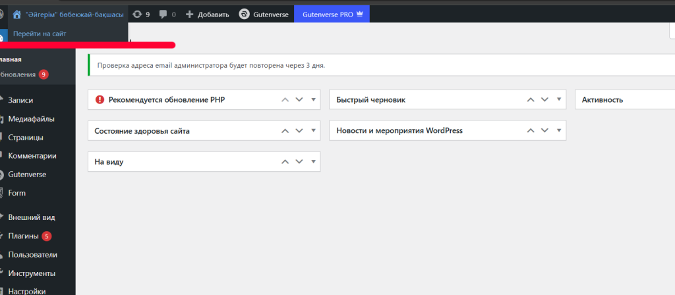Expand Новости и мероприятия WordPress widget
675x295 pixels.
pyautogui.click(x=559, y=130)
